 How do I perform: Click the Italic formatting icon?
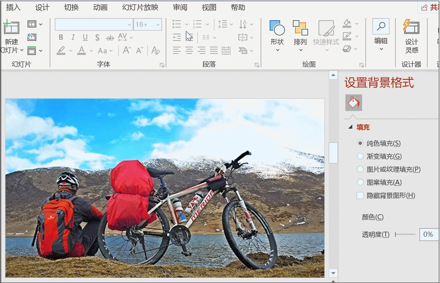(x=73, y=37)
